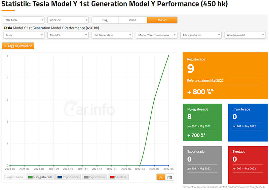Click the gray Exporterade summary card

[x=202, y=165]
